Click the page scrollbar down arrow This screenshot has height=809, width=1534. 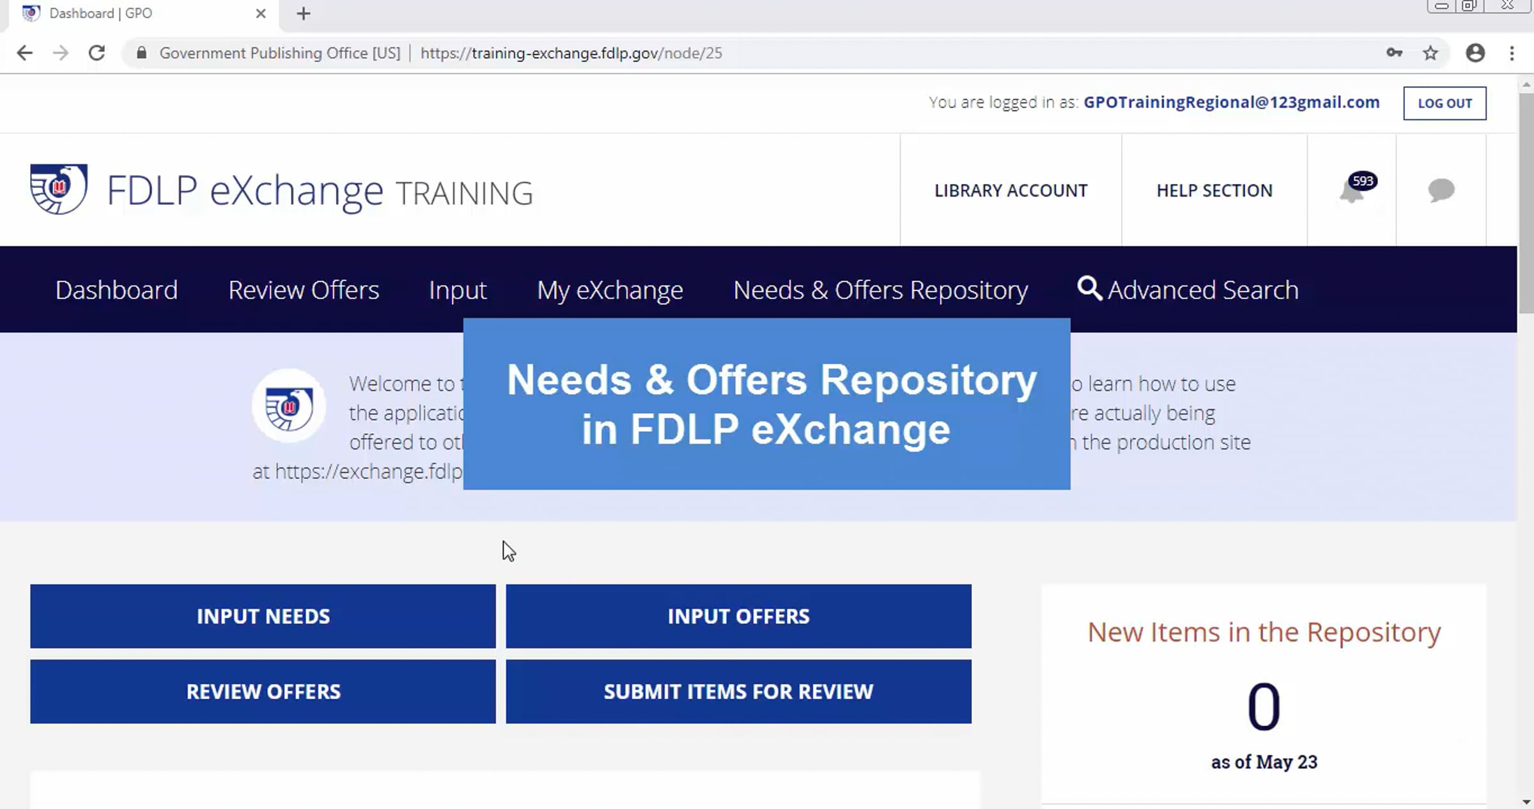tap(1526, 801)
